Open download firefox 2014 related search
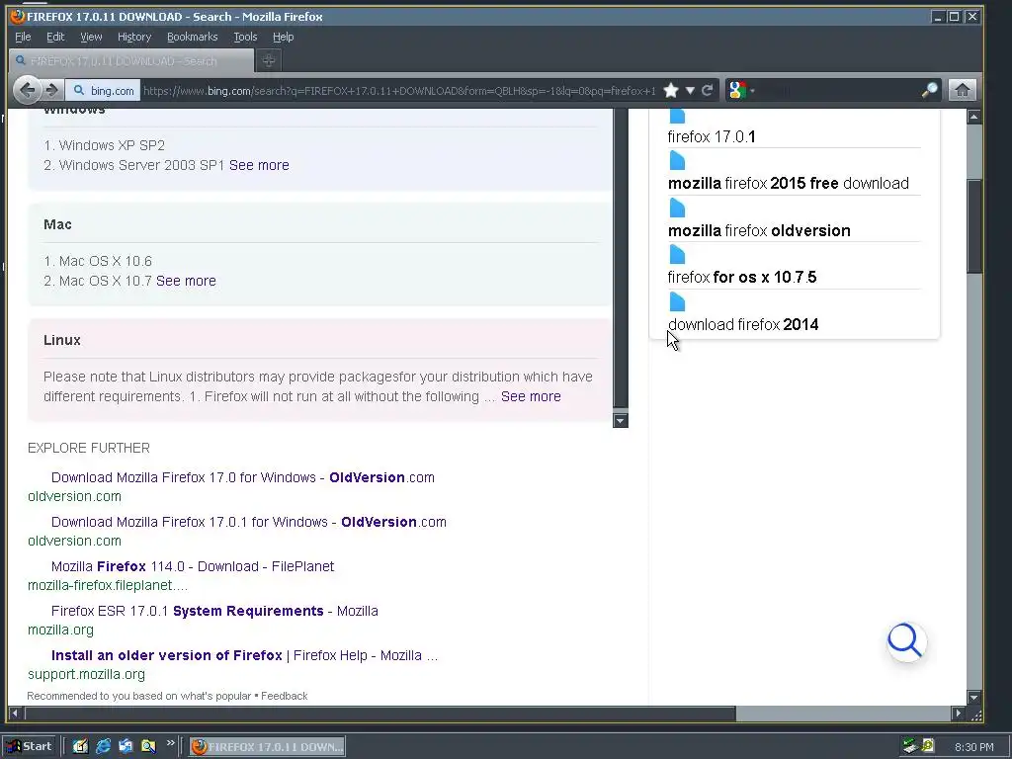 point(743,324)
